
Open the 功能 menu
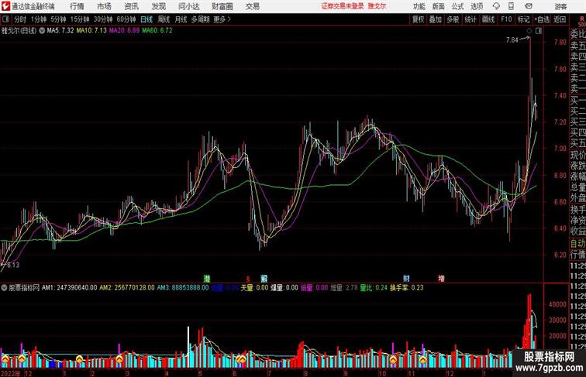point(419,6)
